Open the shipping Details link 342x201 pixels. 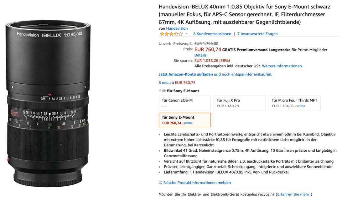tap(200, 55)
